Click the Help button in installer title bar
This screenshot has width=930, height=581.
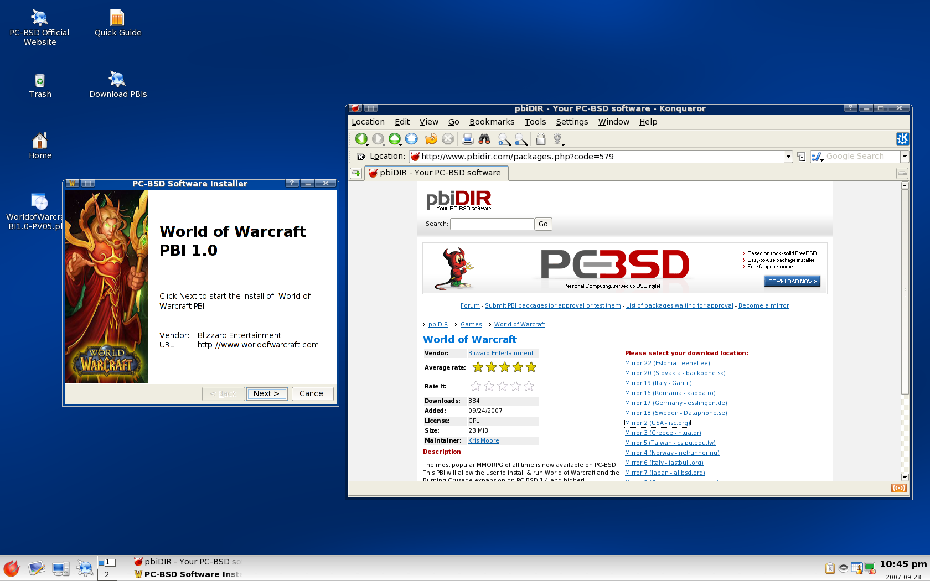coord(292,183)
